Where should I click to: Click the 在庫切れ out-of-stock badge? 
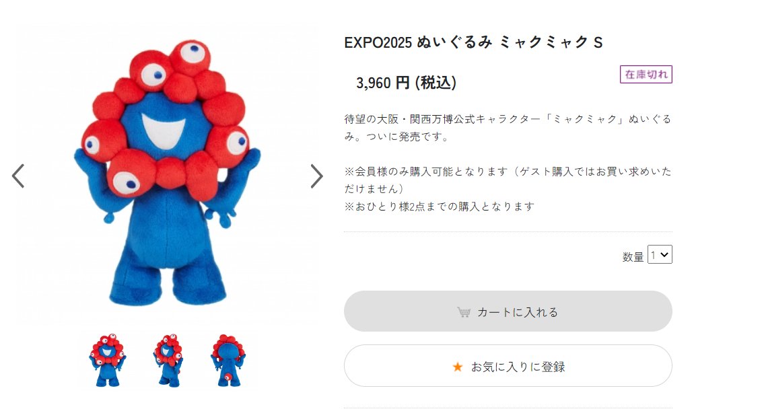coord(646,75)
